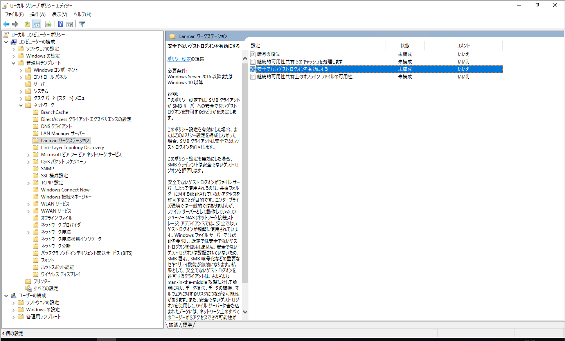Expand the WLAN サービス node
Screen dimensions: 565x341
pyautogui.click(x=29, y=204)
